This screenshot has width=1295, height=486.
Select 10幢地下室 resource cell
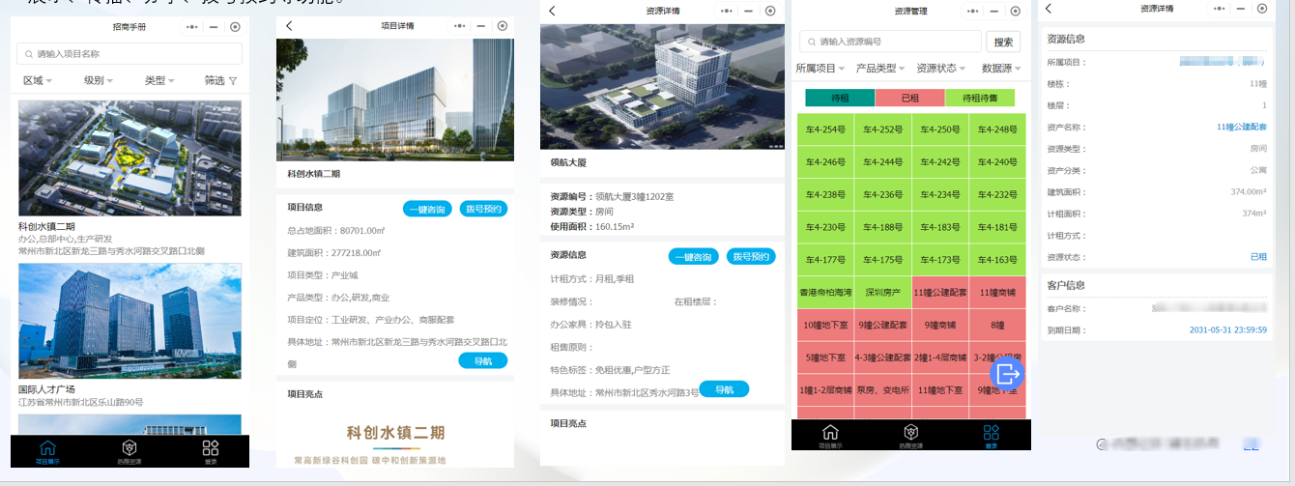pyautogui.click(x=827, y=325)
